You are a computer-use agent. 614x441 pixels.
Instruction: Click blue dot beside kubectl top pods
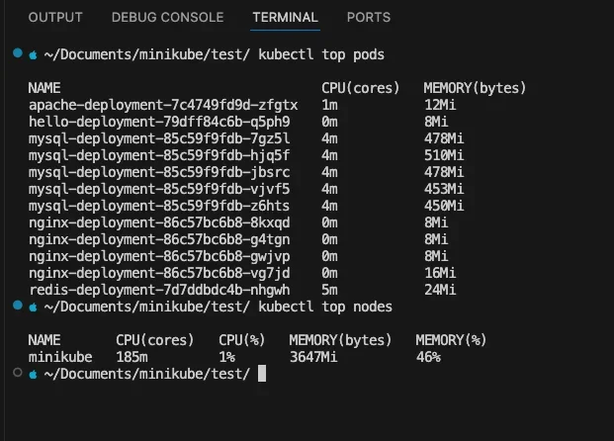pos(18,52)
